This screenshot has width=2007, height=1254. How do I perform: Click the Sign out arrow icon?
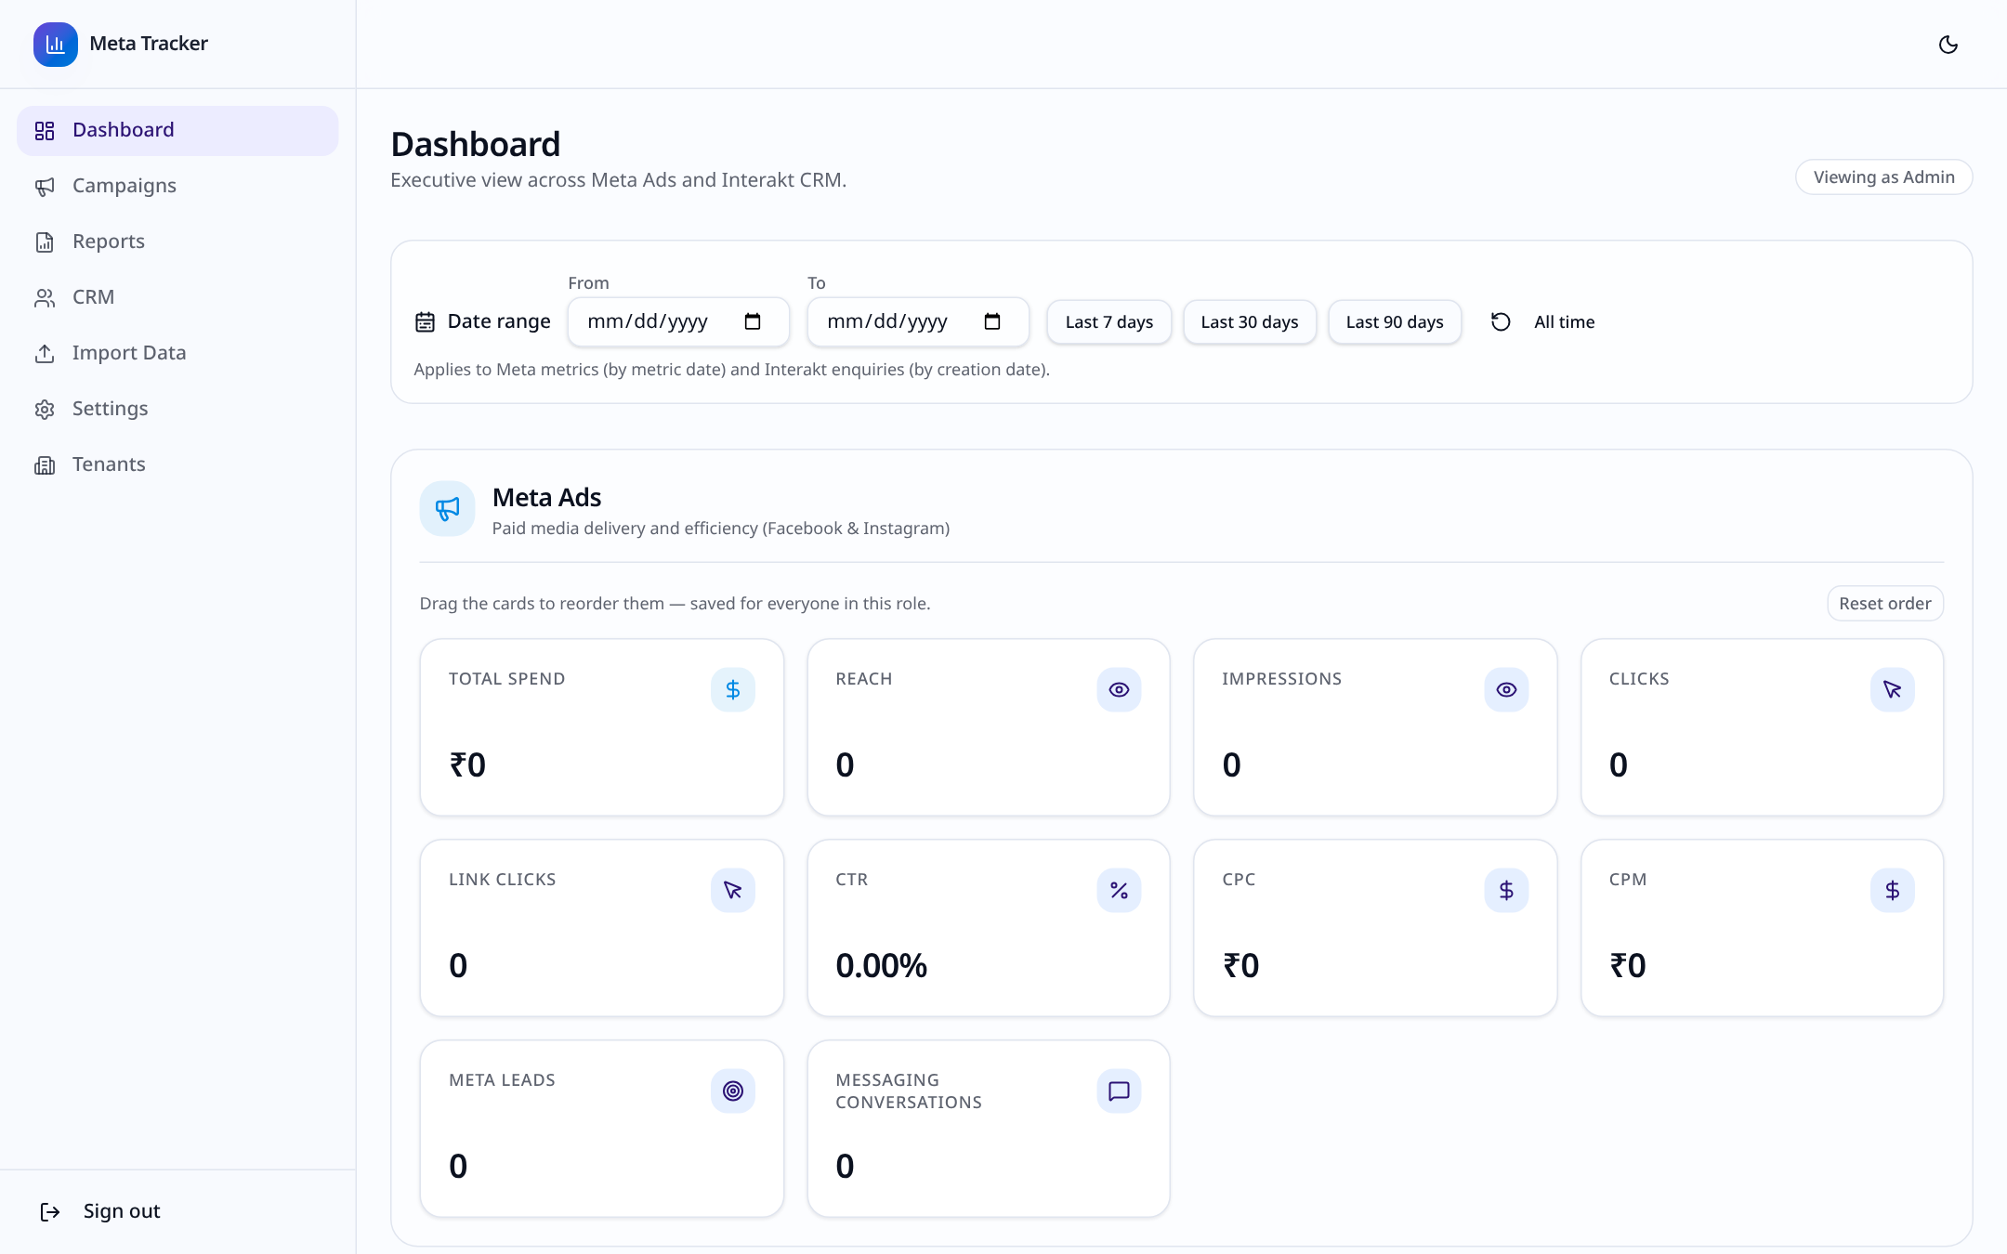point(50,1212)
